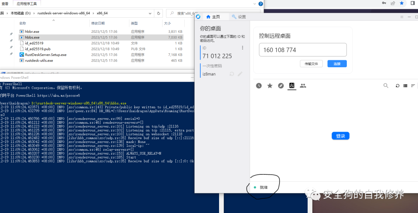This screenshot has width=418, height=213.
Task: Click the id_ed25519.pub file icon
Action: 22,49
